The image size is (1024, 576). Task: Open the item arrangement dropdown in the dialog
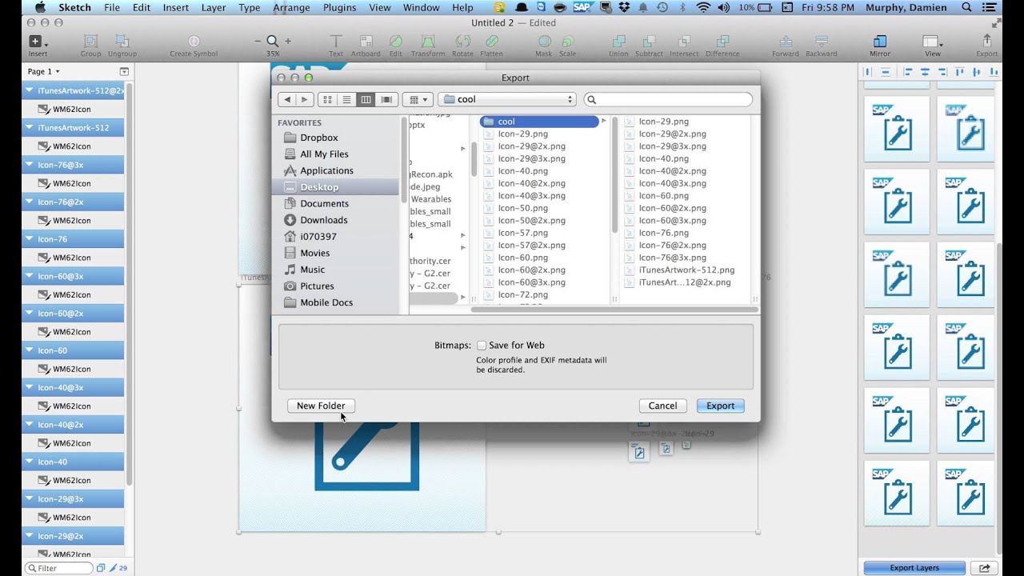click(x=417, y=99)
